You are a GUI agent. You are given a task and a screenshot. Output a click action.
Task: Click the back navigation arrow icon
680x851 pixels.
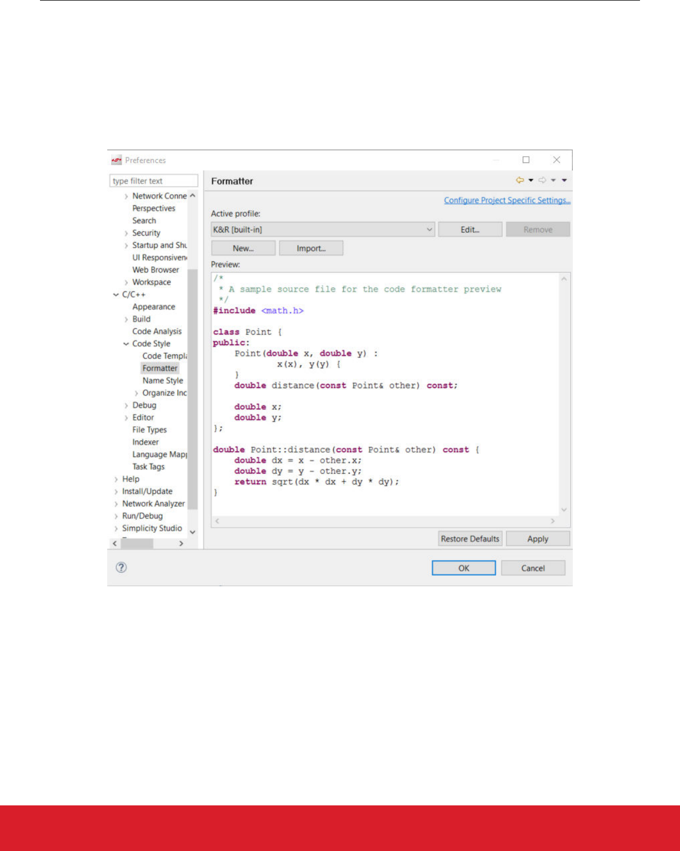(520, 180)
